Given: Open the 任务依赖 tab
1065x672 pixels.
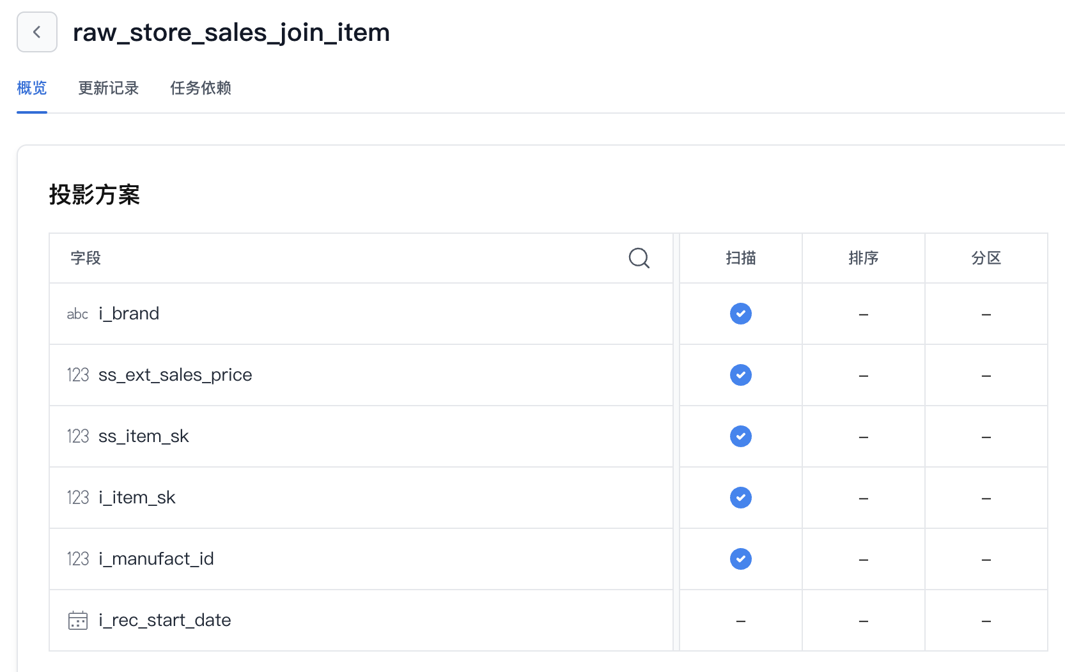Looking at the screenshot, I should pos(200,88).
